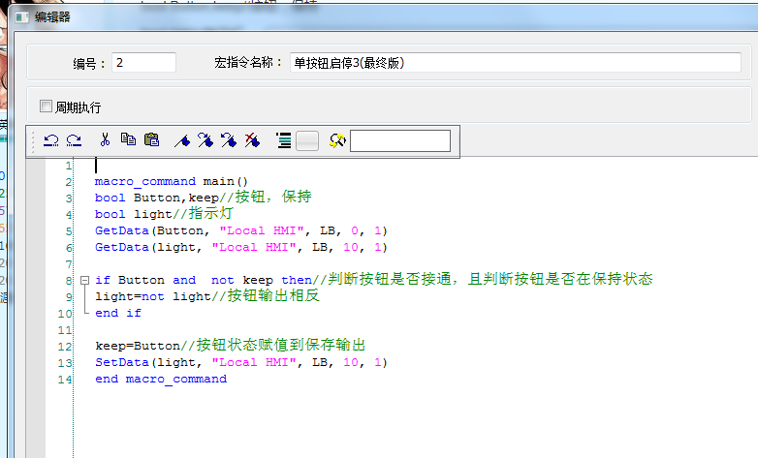Click the Paste clipboard icon
This screenshot has height=458, width=758.
pos(151,140)
